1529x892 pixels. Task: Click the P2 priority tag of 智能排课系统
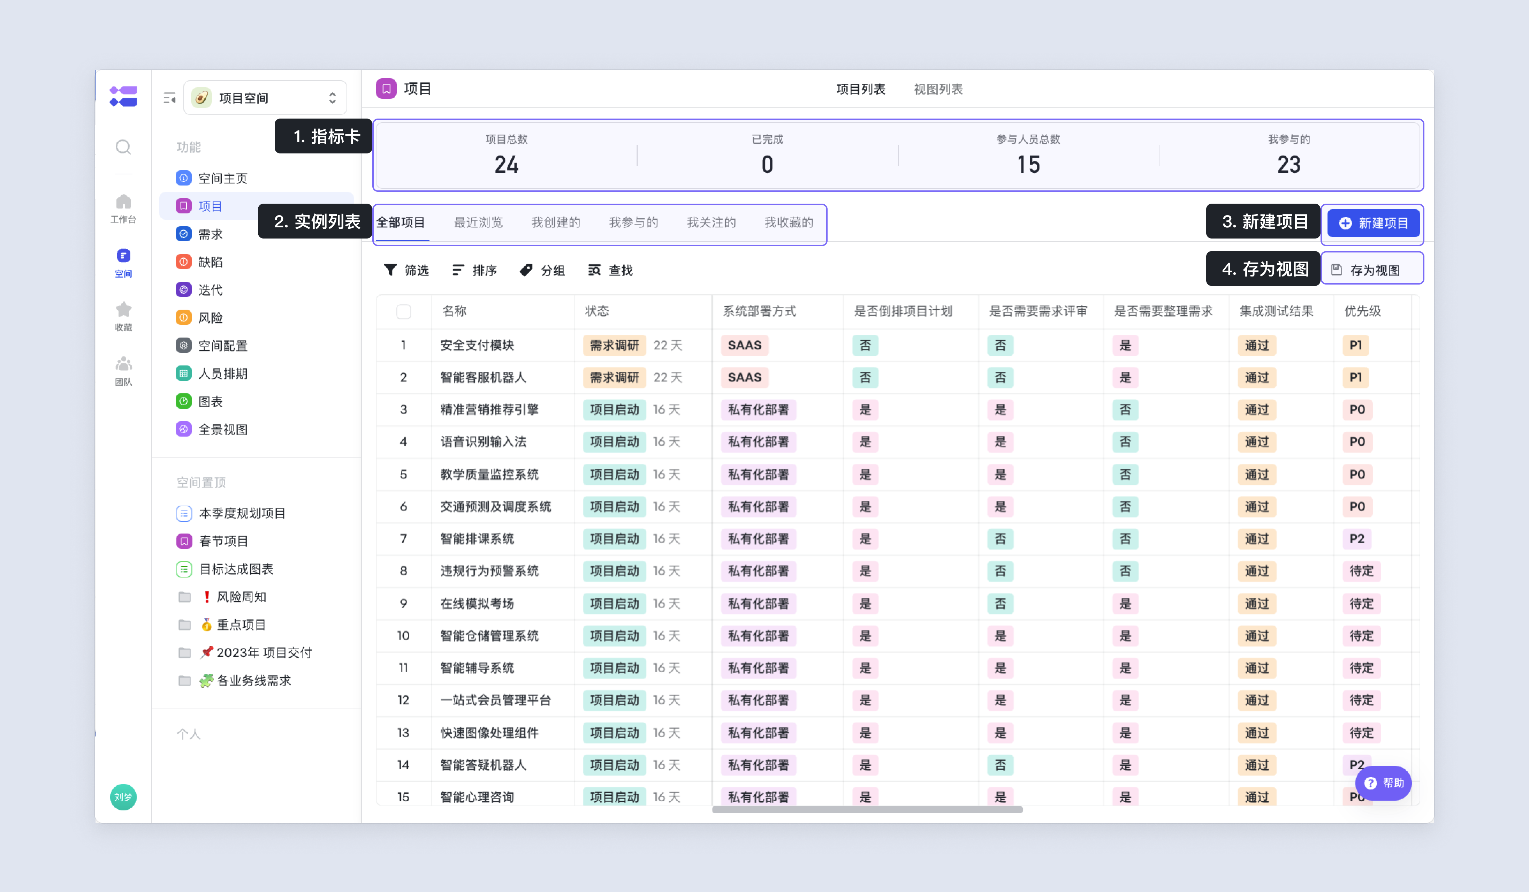(1357, 539)
